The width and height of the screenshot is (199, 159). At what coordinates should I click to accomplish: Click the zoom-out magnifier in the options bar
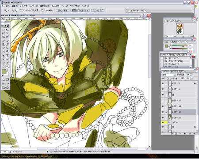tap(16, 11)
